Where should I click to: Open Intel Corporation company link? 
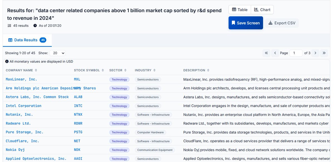[x=24, y=106]
